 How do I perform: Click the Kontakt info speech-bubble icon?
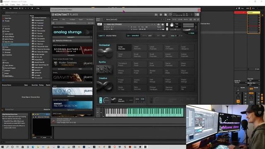click(x=170, y=15)
